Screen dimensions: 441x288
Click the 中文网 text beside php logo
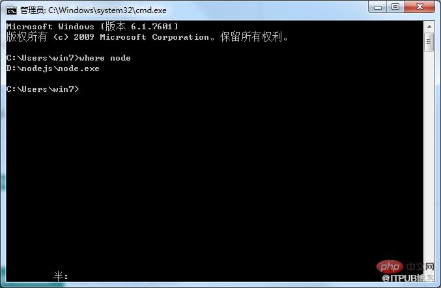pos(420,266)
